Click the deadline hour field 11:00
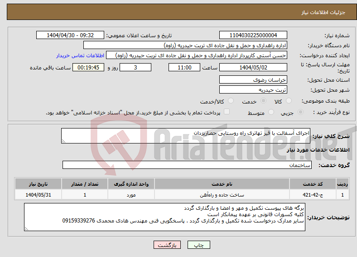This screenshot has width=357, height=257. pos(184,67)
